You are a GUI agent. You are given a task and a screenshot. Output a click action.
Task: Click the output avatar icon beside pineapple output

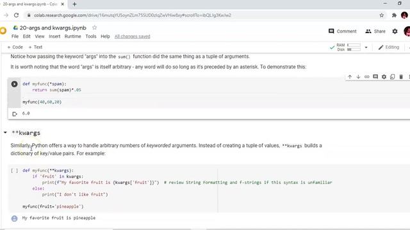pos(14,218)
